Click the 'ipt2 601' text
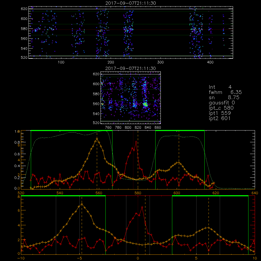Viewport: 261px width, 261px height. [220, 118]
